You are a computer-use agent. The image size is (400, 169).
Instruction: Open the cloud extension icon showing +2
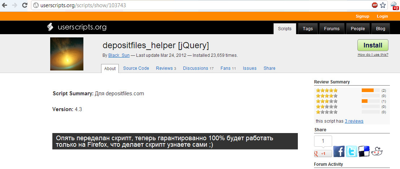[394, 6]
